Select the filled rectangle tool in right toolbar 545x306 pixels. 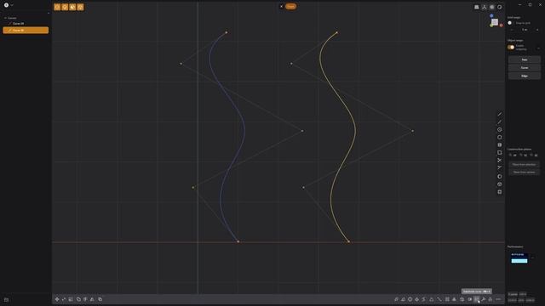pos(500,144)
